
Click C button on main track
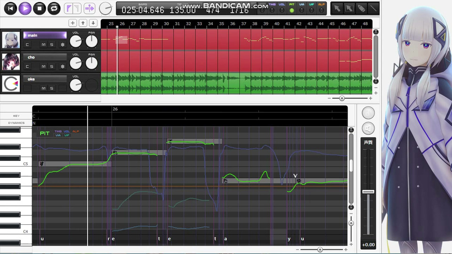27,45
